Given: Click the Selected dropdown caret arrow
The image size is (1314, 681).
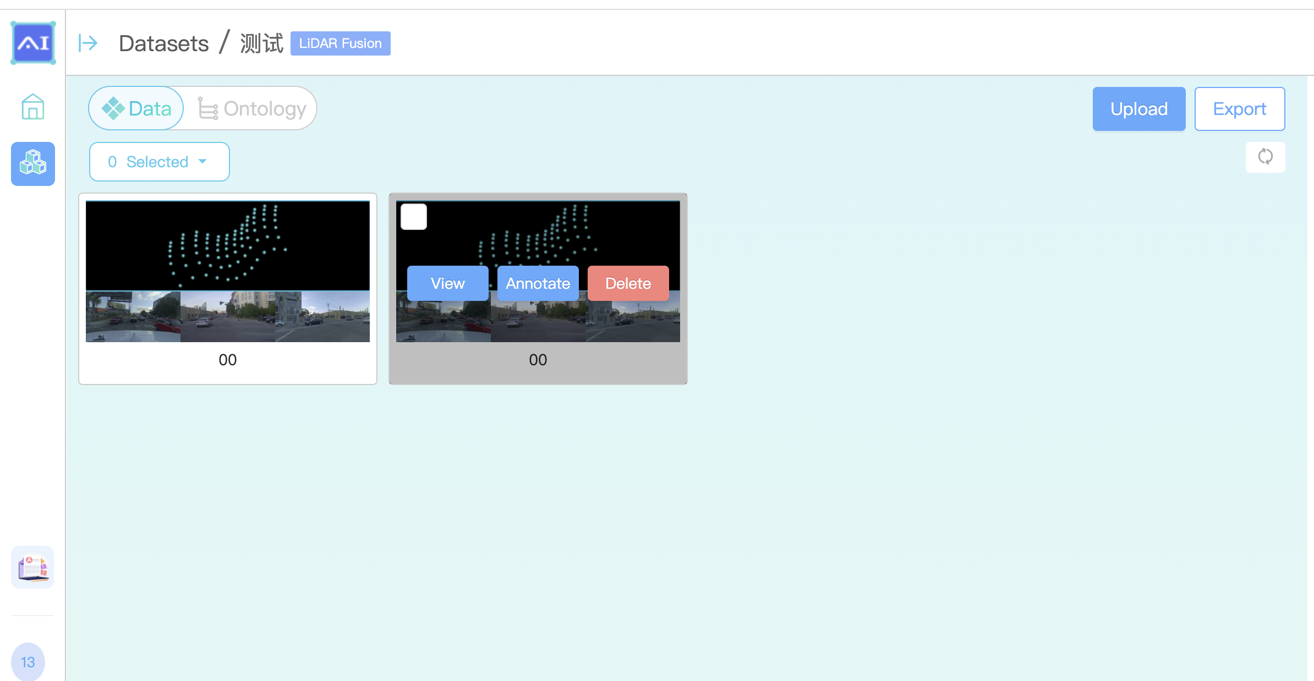Looking at the screenshot, I should point(202,161).
